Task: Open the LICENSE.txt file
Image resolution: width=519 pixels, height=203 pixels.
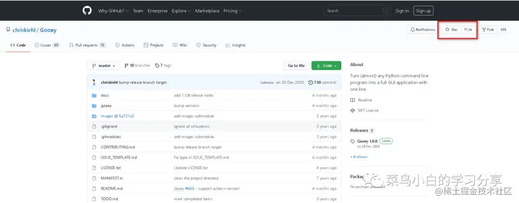Action: pos(111,168)
